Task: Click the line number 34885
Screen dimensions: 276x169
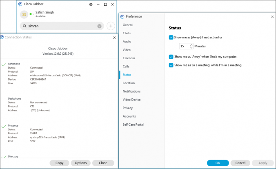Action: pyautogui.click(x=33, y=83)
